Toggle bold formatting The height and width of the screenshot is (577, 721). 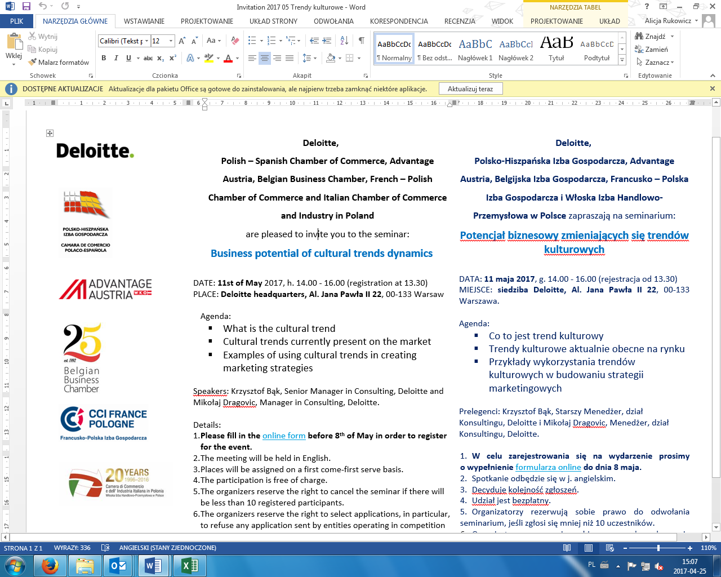[104, 58]
